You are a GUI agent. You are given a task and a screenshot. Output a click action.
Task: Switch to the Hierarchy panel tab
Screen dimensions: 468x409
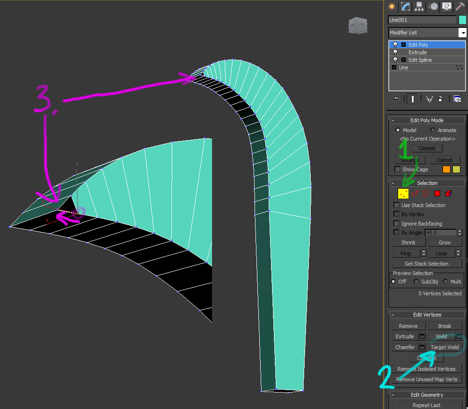point(419,6)
